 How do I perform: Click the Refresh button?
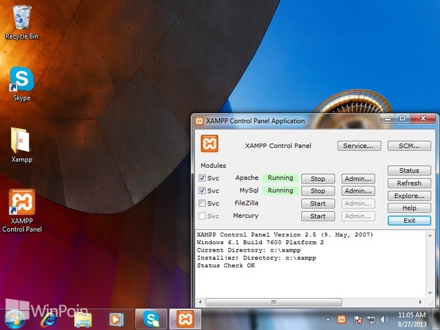[410, 184]
